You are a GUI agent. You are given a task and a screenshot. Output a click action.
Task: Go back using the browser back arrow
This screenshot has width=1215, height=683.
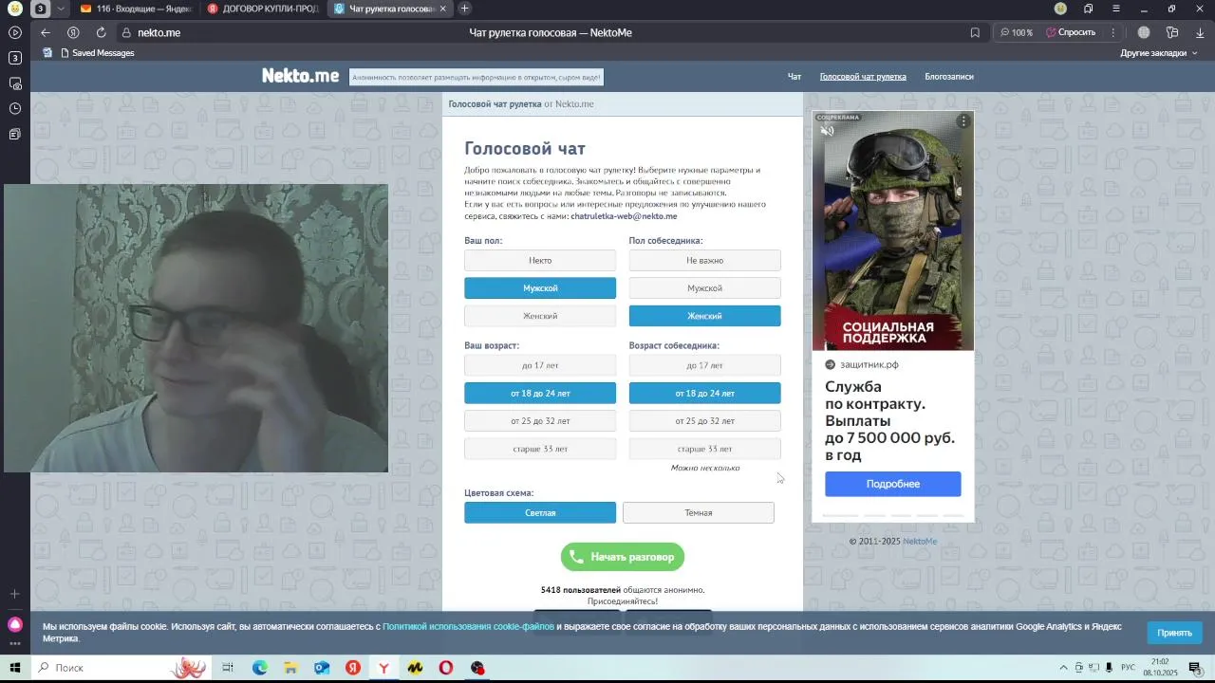click(45, 32)
